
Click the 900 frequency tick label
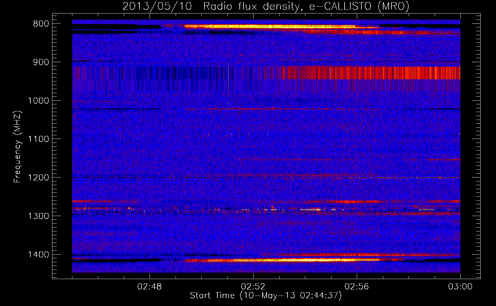(41, 62)
